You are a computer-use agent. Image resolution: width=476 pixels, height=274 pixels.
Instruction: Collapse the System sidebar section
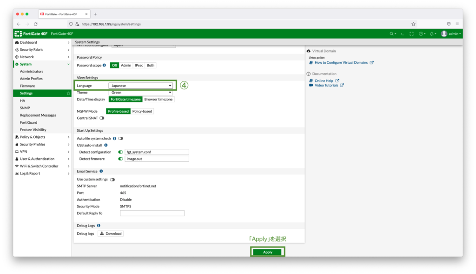point(42,64)
